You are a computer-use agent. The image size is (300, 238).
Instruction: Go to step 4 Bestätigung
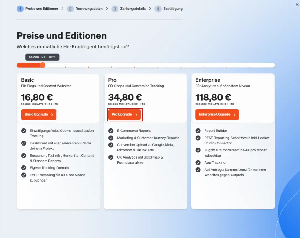click(169, 9)
